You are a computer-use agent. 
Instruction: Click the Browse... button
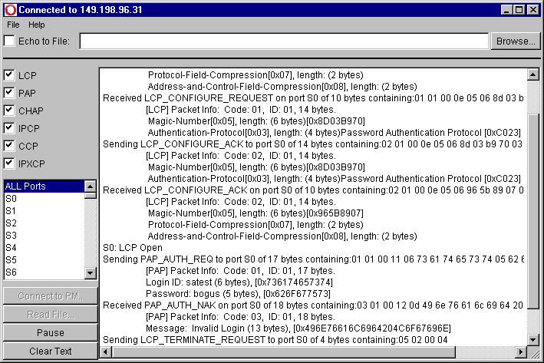coord(514,41)
